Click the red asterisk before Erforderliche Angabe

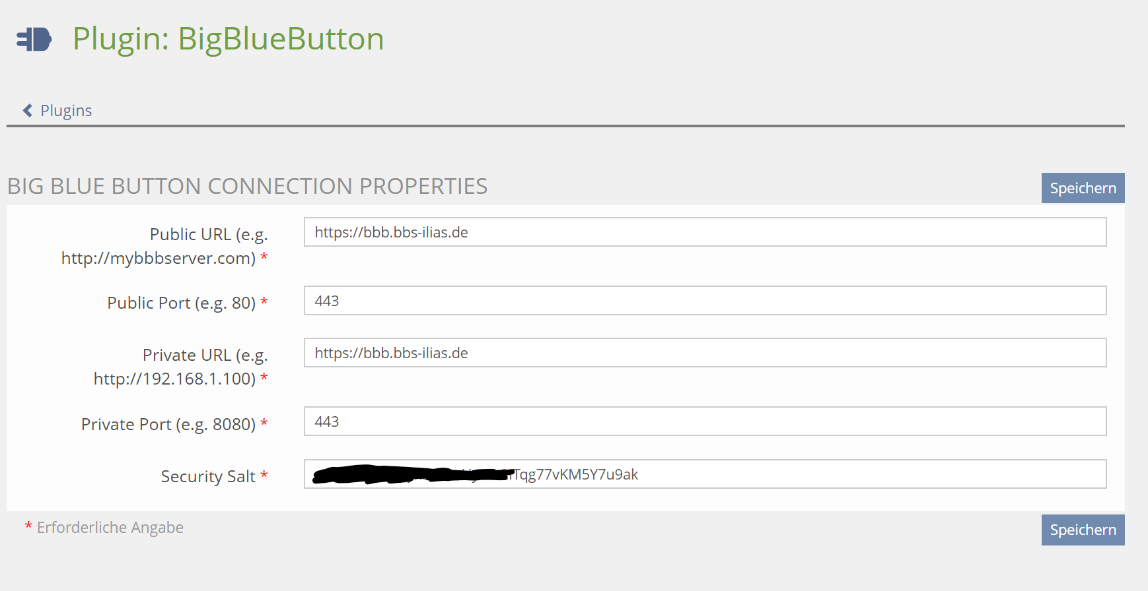pos(28,526)
